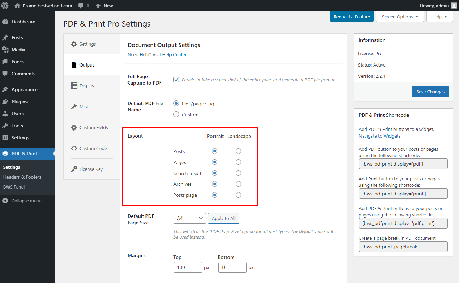This screenshot has width=459, height=283.
Task: Expand the Help dropdown
Action: pyautogui.click(x=440, y=17)
